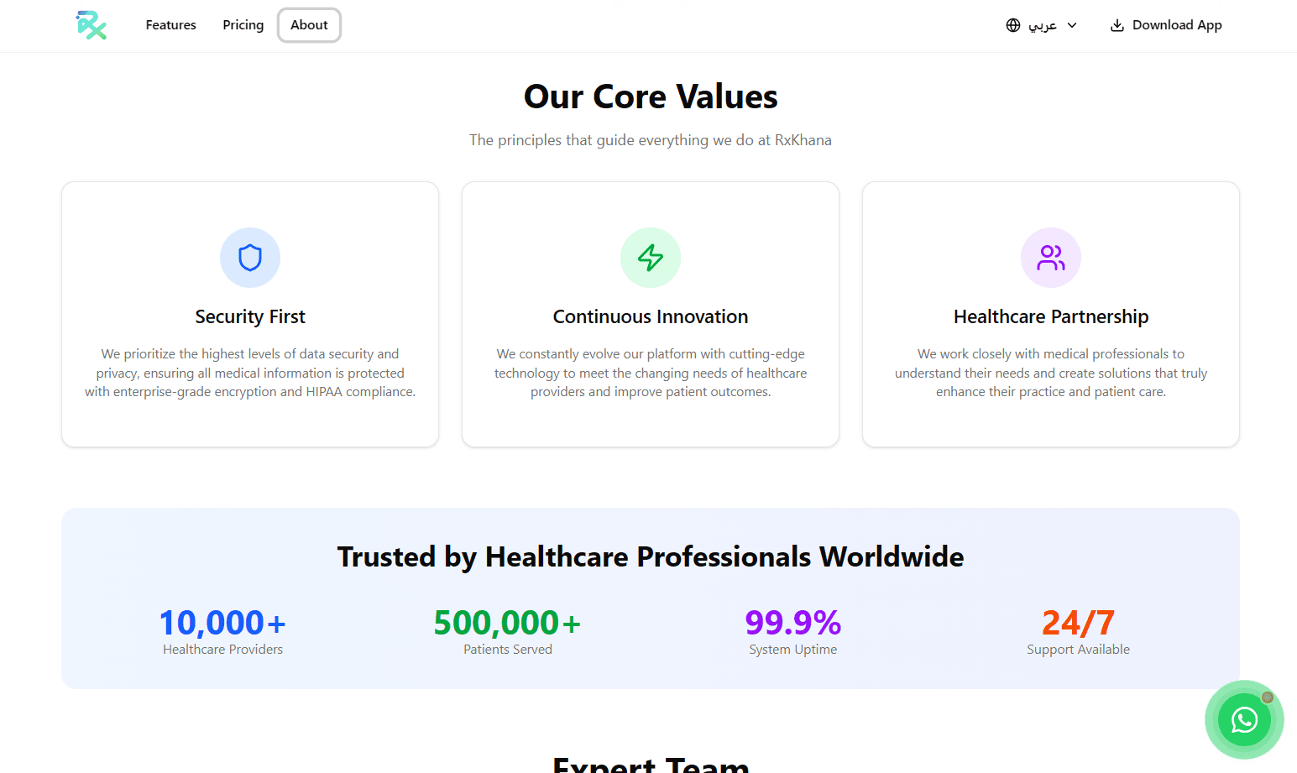Click the RxKhana logo icon

[x=91, y=25]
